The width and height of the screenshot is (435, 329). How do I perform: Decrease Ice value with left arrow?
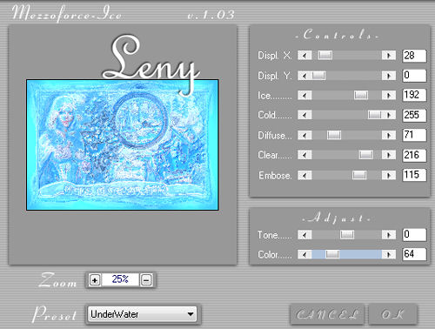[x=304, y=95]
